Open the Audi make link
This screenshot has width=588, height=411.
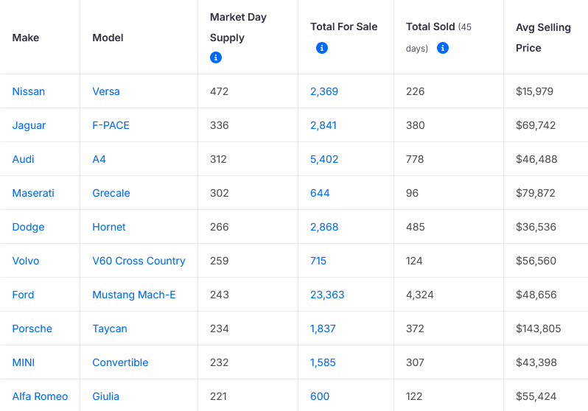[24, 159]
